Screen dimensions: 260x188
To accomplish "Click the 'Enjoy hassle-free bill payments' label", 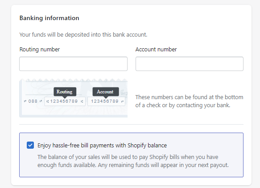I will (x=102, y=146).
